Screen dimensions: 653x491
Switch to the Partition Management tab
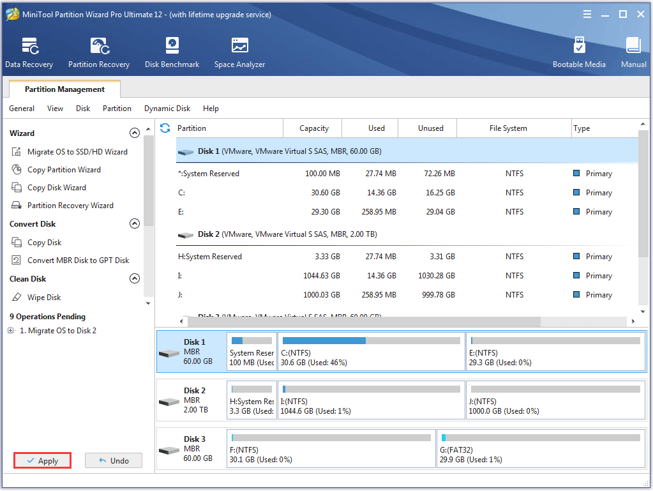coord(64,89)
